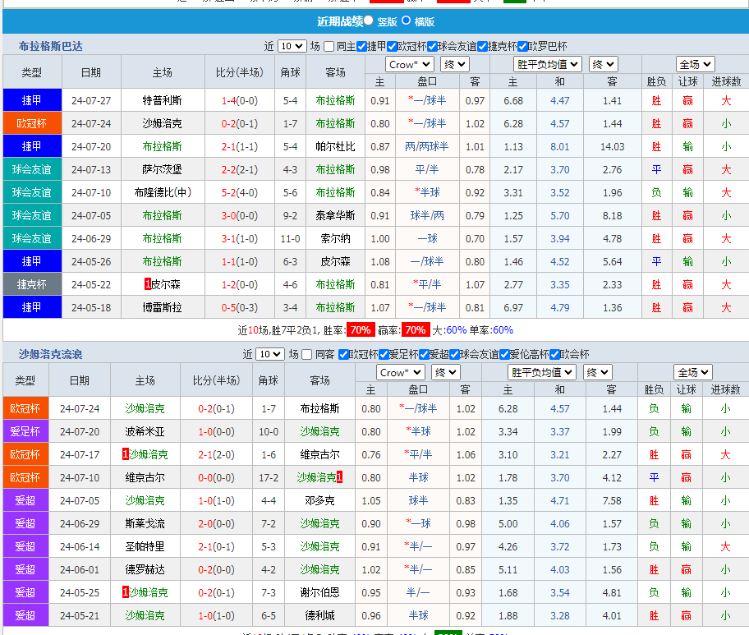
Task: Click the grey 捷克杯 competition label
Action: coord(32,284)
